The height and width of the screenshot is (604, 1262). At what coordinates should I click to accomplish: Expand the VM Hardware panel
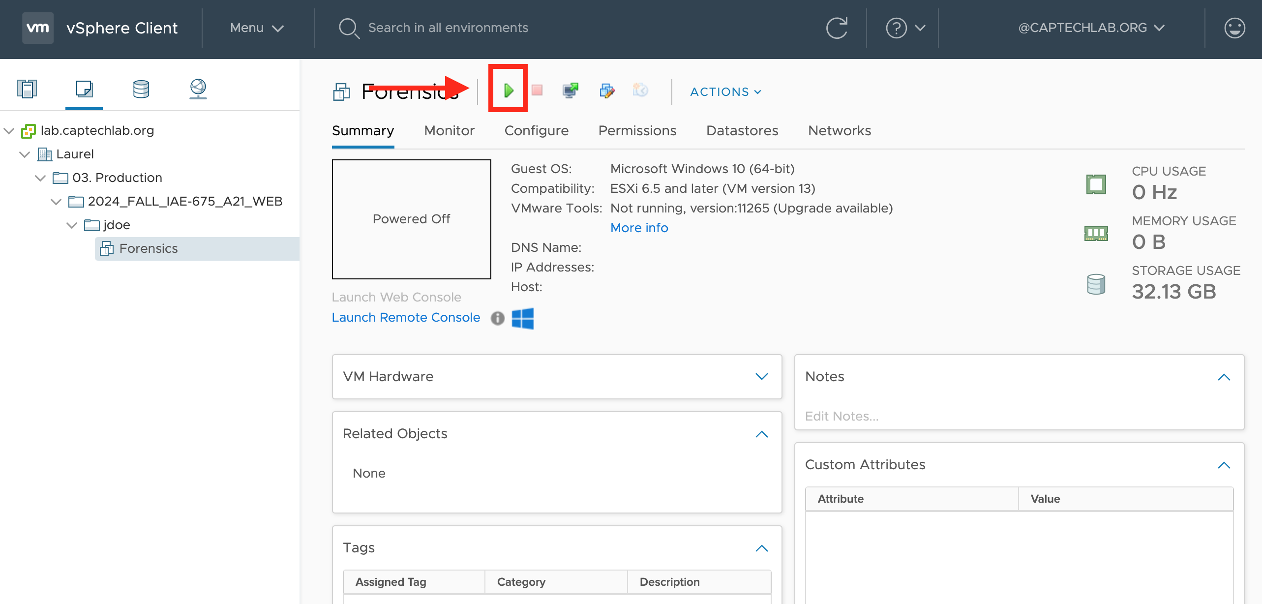click(x=761, y=377)
